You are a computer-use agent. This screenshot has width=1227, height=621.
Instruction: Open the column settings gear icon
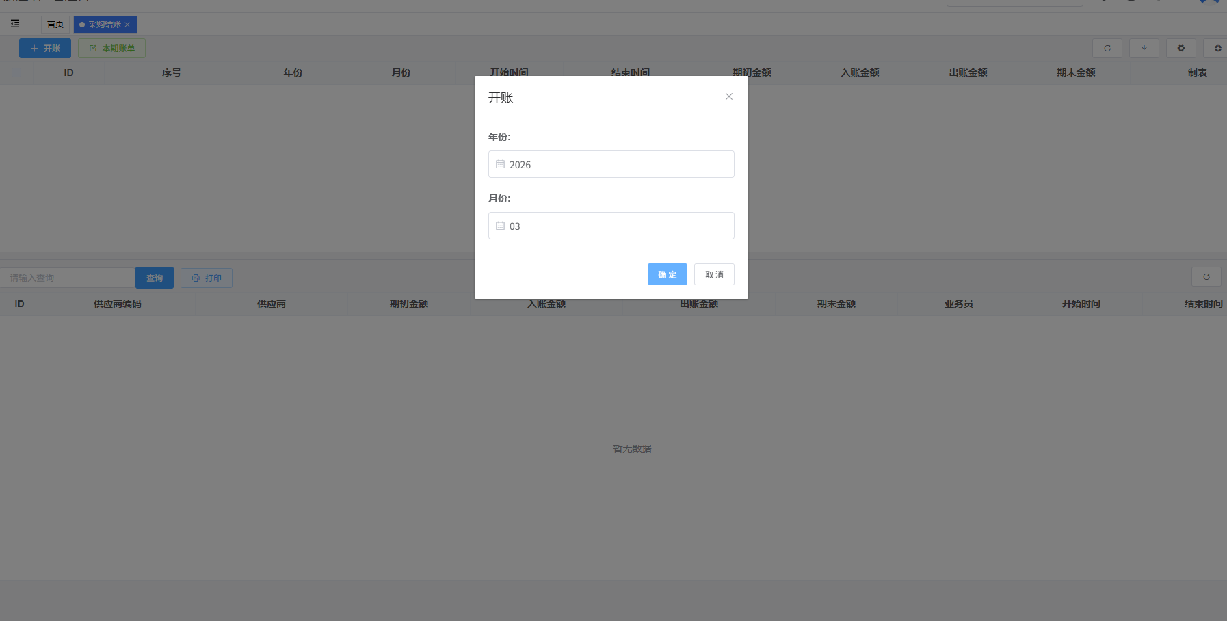(1180, 48)
